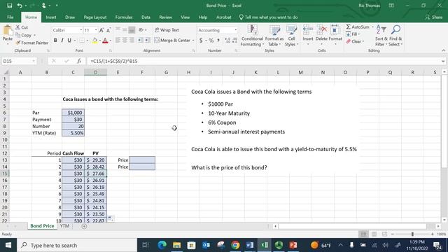Open Format as Table gallery
448x252 pixels.
point(274,36)
